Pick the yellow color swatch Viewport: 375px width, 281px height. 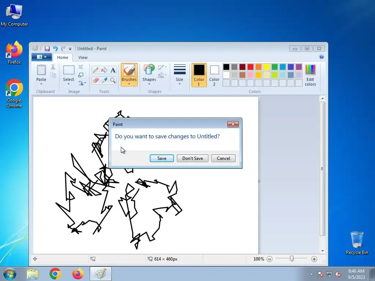(267, 67)
